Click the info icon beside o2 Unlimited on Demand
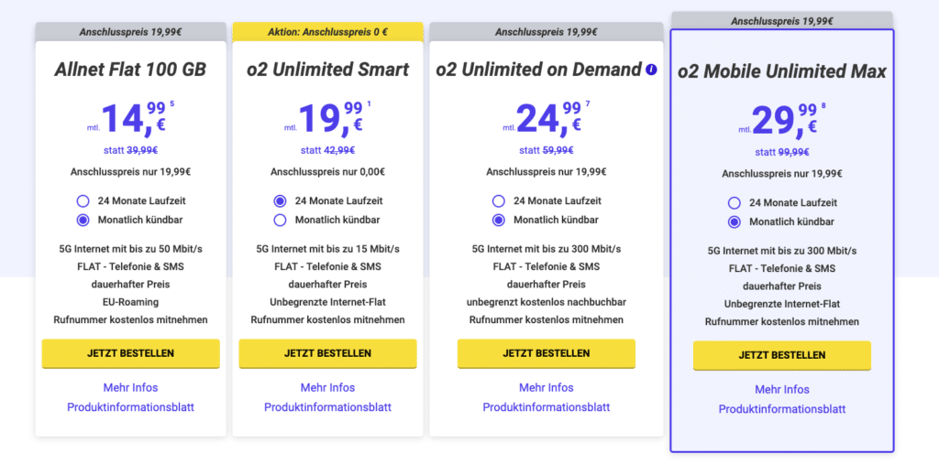Screen dimensions: 939x475 coord(651,70)
